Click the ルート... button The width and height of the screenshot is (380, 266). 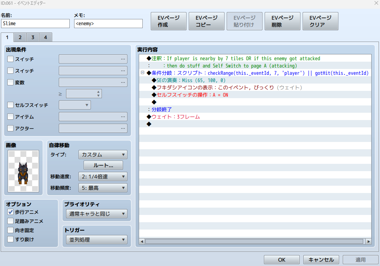click(103, 165)
